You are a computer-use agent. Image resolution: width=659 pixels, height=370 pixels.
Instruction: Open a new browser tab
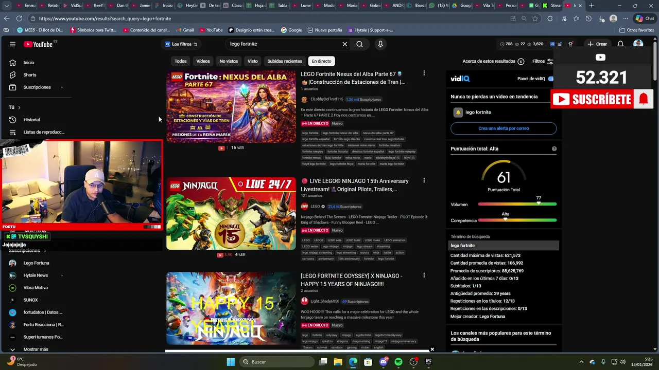point(591,6)
